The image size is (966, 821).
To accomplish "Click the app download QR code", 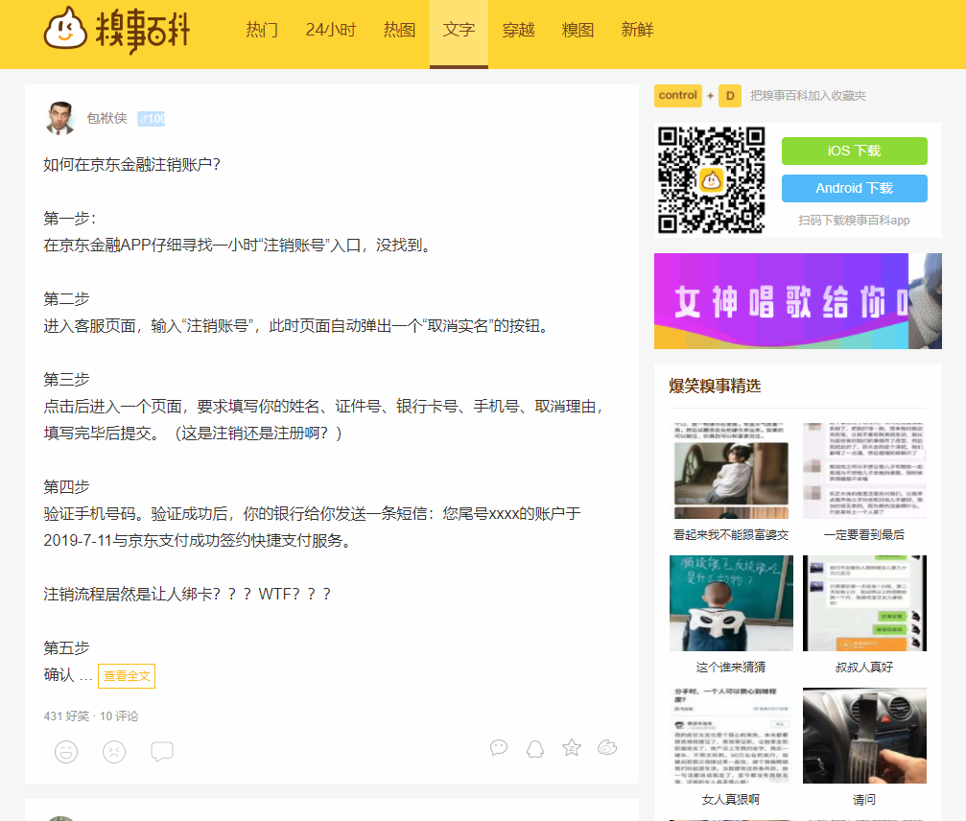I will tap(711, 180).
